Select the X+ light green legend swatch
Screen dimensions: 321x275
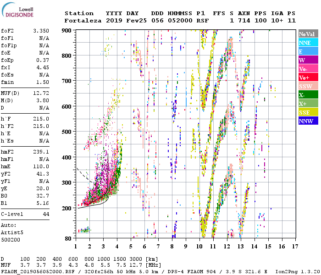[308, 104]
